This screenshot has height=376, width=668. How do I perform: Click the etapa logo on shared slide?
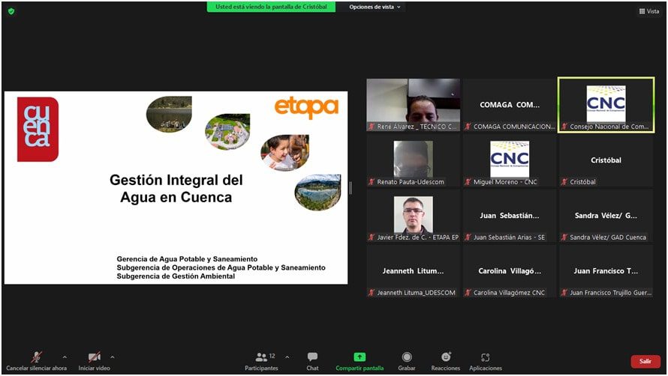click(307, 108)
